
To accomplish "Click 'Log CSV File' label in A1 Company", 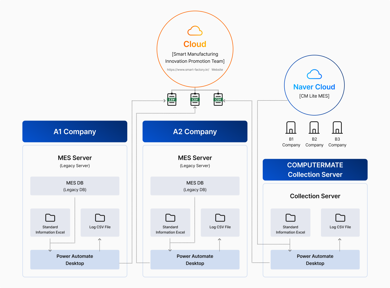I will pyautogui.click(x=100, y=227).
